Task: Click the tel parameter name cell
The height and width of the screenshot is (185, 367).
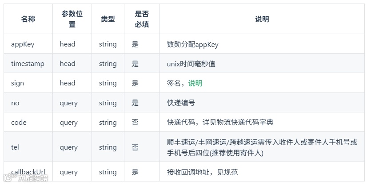Action: (x=15, y=147)
